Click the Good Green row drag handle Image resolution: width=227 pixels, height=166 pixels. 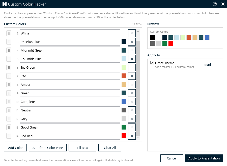tap(9, 127)
